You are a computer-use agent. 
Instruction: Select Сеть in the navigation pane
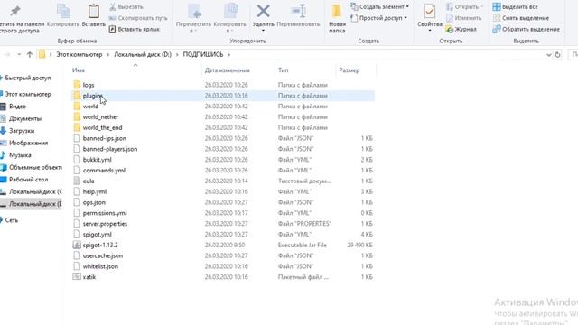tap(12, 220)
